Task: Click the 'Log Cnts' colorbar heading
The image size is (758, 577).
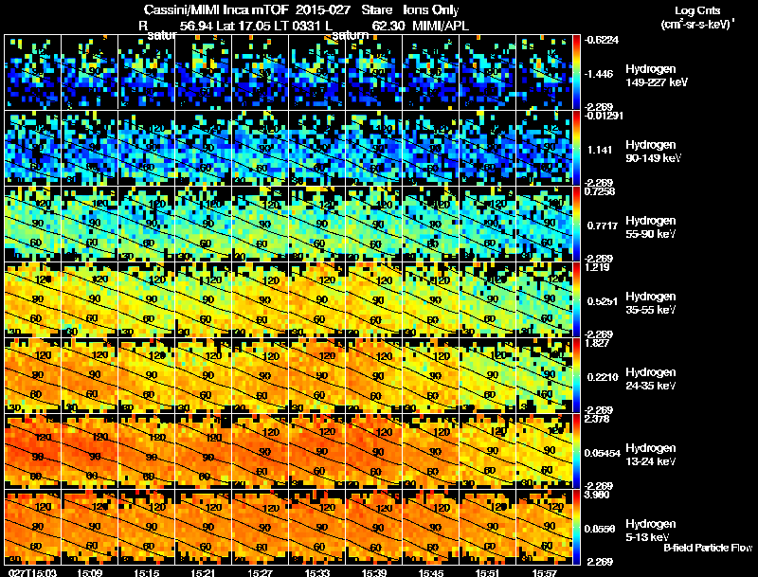Action: point(697,10)
